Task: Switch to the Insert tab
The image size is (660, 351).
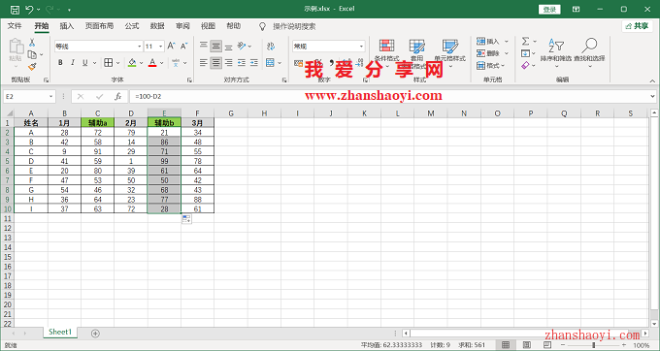Action: tap(67, 26)
